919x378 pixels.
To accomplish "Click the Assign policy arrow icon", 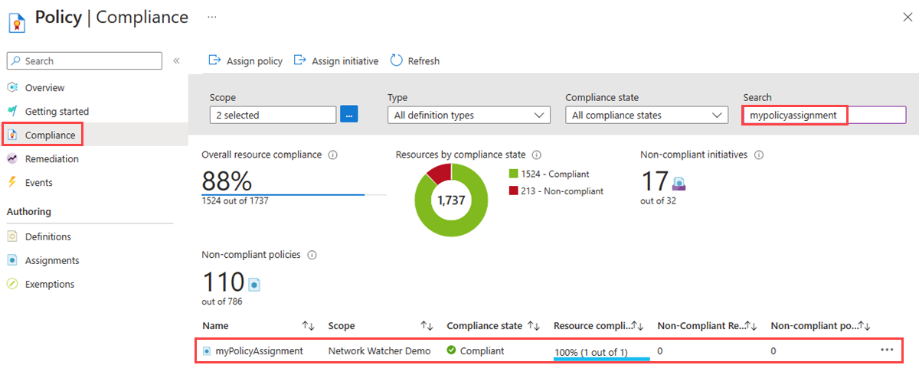I will (x=215, y=60).
